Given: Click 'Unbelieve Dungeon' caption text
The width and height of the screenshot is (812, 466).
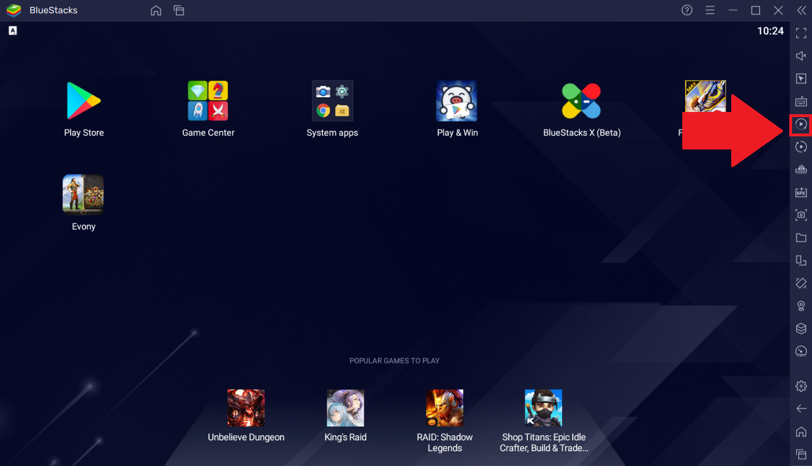Looking at the screenshot, I should click(246, 437).
